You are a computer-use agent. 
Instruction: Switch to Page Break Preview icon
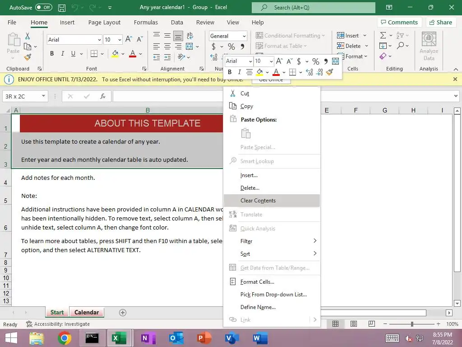(372, 324)
